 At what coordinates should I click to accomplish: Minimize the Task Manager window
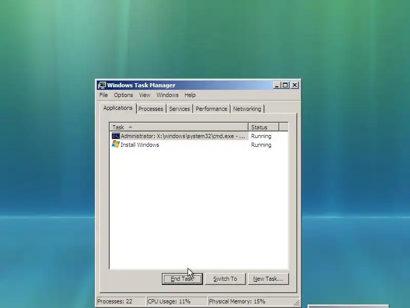[277, 85]
